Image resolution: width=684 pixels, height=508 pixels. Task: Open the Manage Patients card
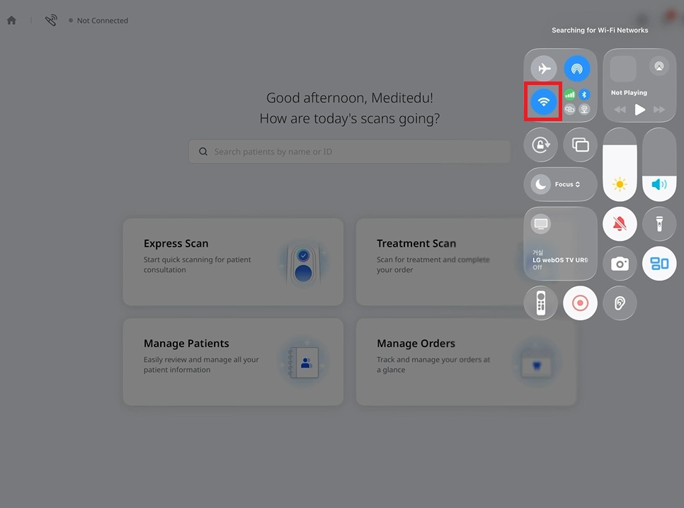pos(233,362)
